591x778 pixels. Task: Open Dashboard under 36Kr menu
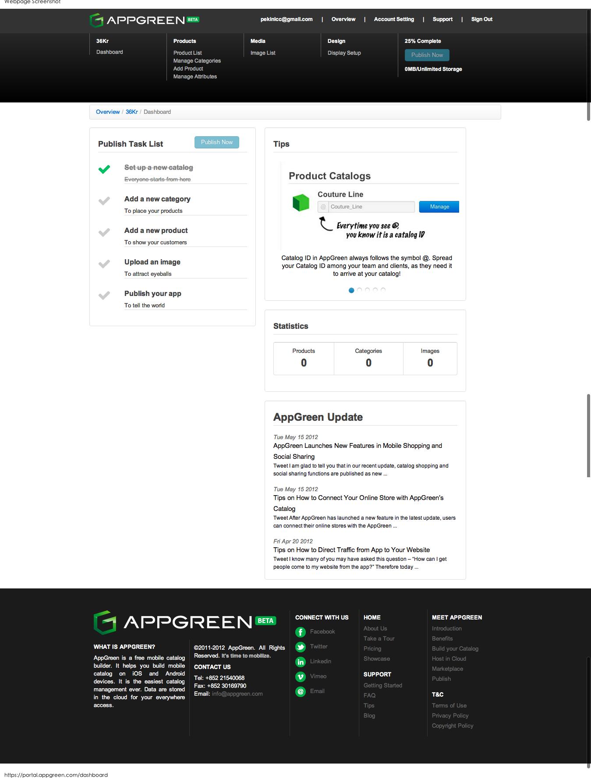[x=110, y=52]
